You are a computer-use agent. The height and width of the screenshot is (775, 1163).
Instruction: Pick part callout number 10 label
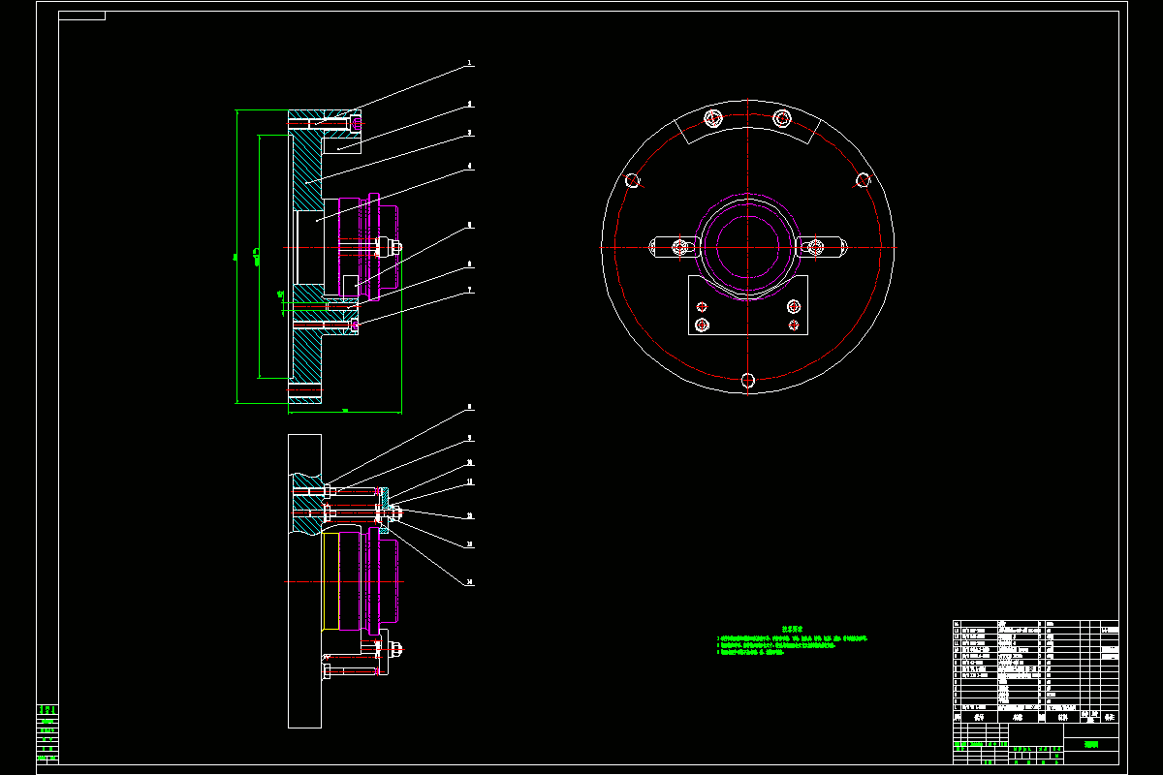[x=470, y=462]
